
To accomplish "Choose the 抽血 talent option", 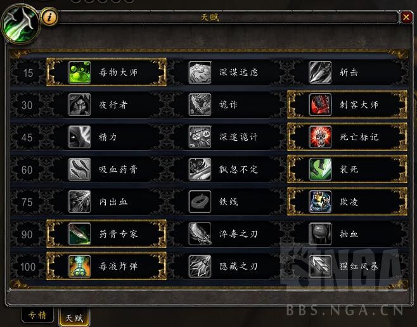I will (x=347, y=234).
